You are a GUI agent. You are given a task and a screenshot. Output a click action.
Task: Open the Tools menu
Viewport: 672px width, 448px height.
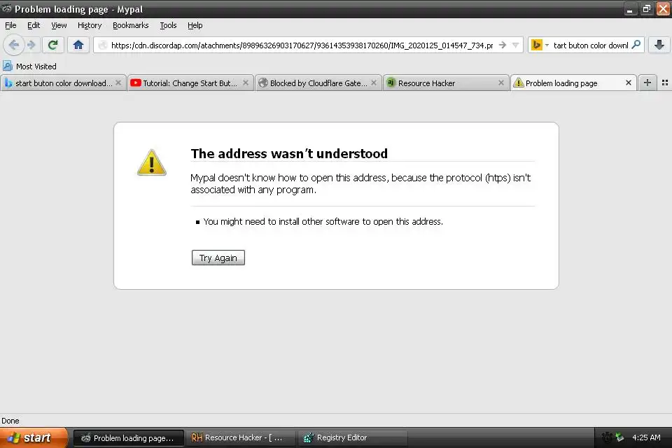[x=168, y=25]
